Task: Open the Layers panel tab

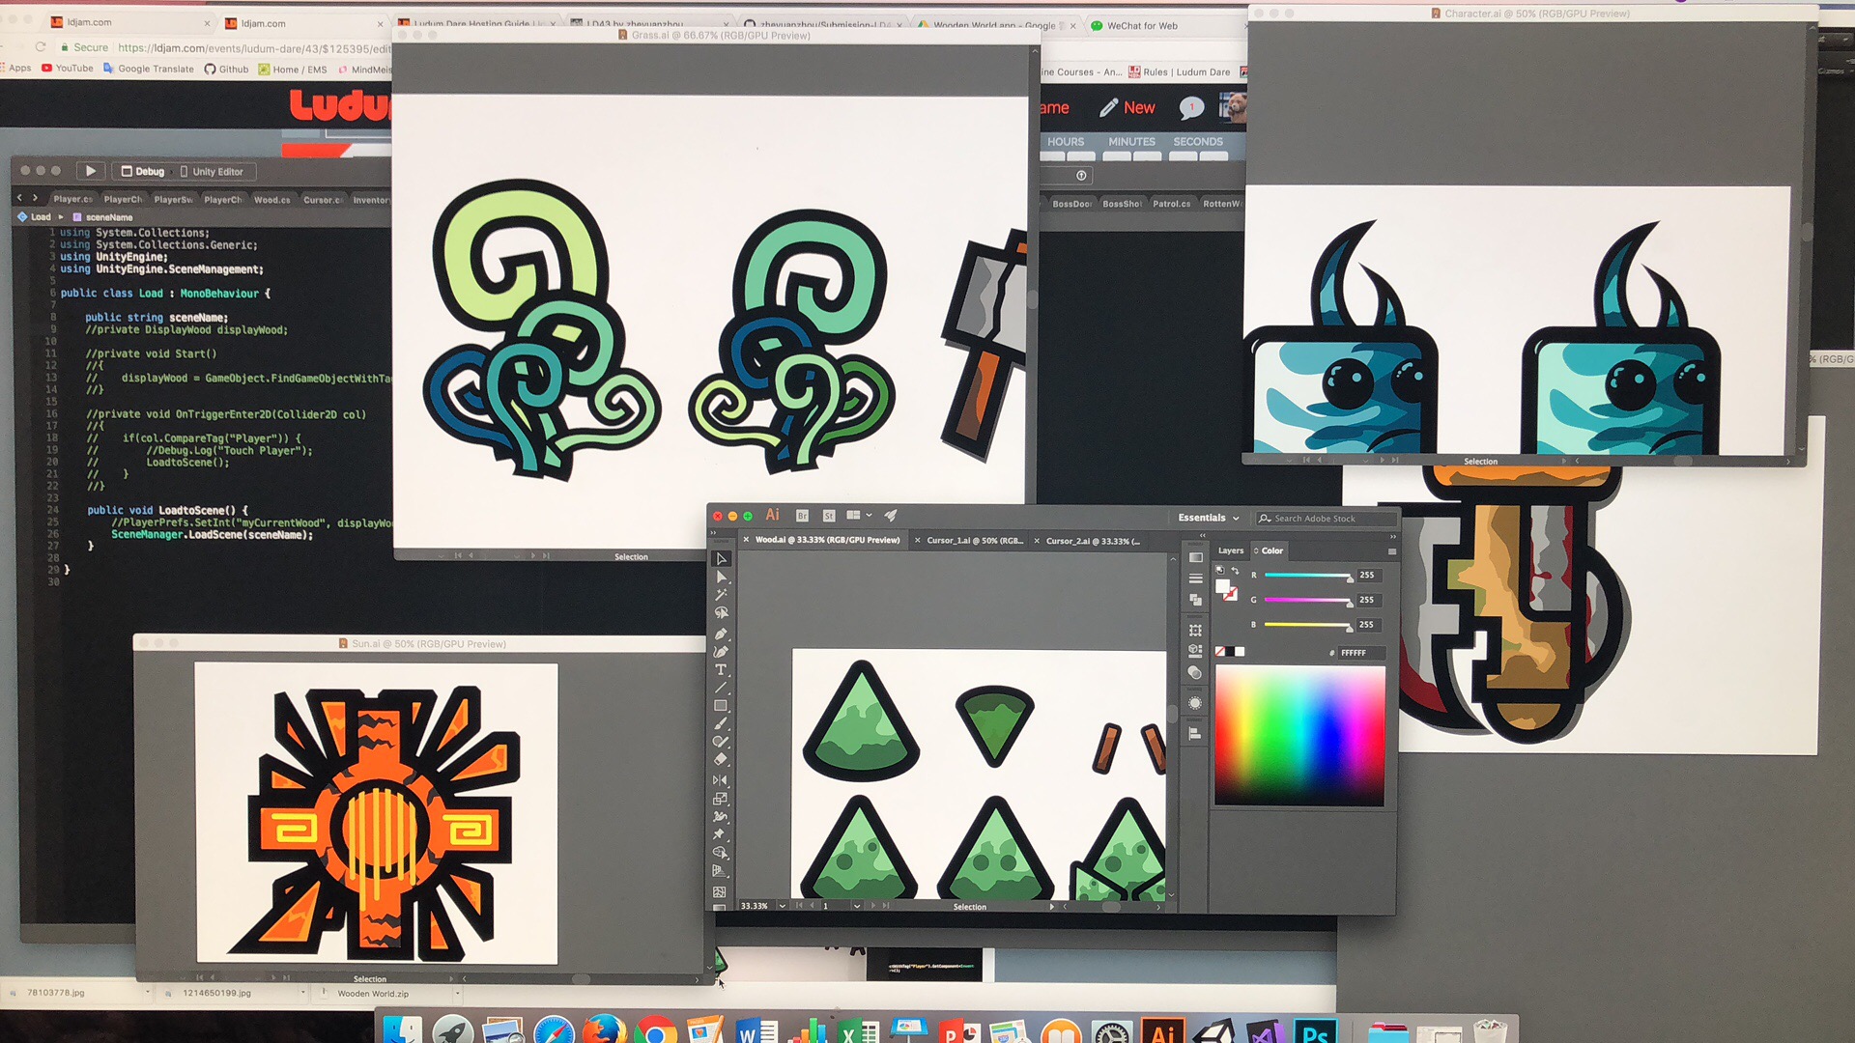Action: (x=1230, y=550)
